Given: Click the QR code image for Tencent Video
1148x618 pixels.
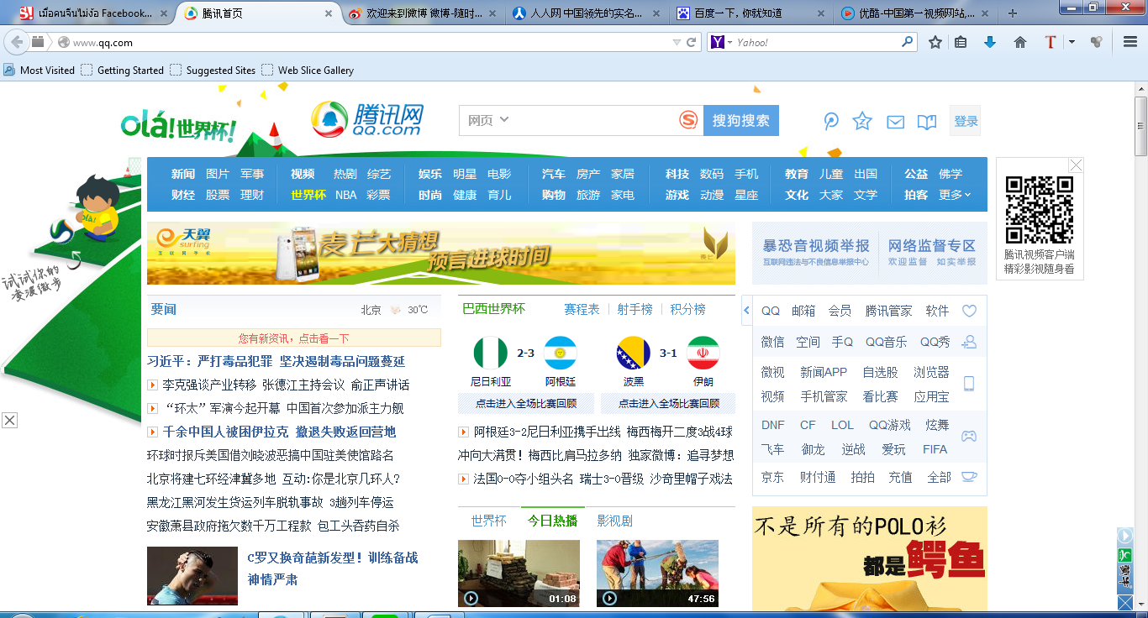Looking at the screenshot, I should coord(1040,210).
